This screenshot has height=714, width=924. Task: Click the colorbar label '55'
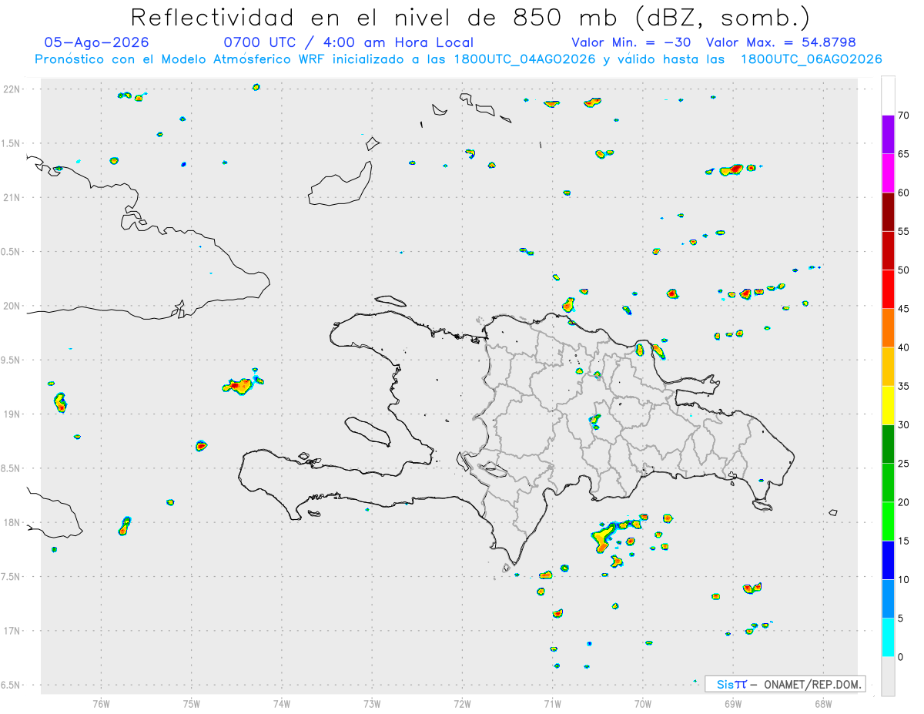(x=904, y=232)
